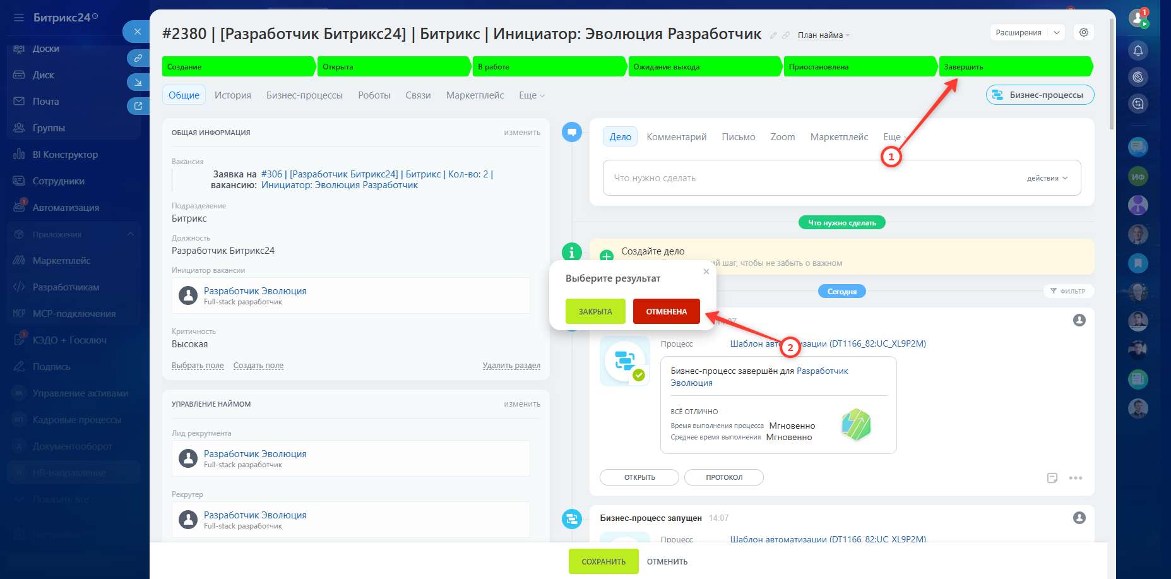Screen dimensions: 1171x579
Task: Click изменить in Общая информация section
Action: click(x=522, y=133)
